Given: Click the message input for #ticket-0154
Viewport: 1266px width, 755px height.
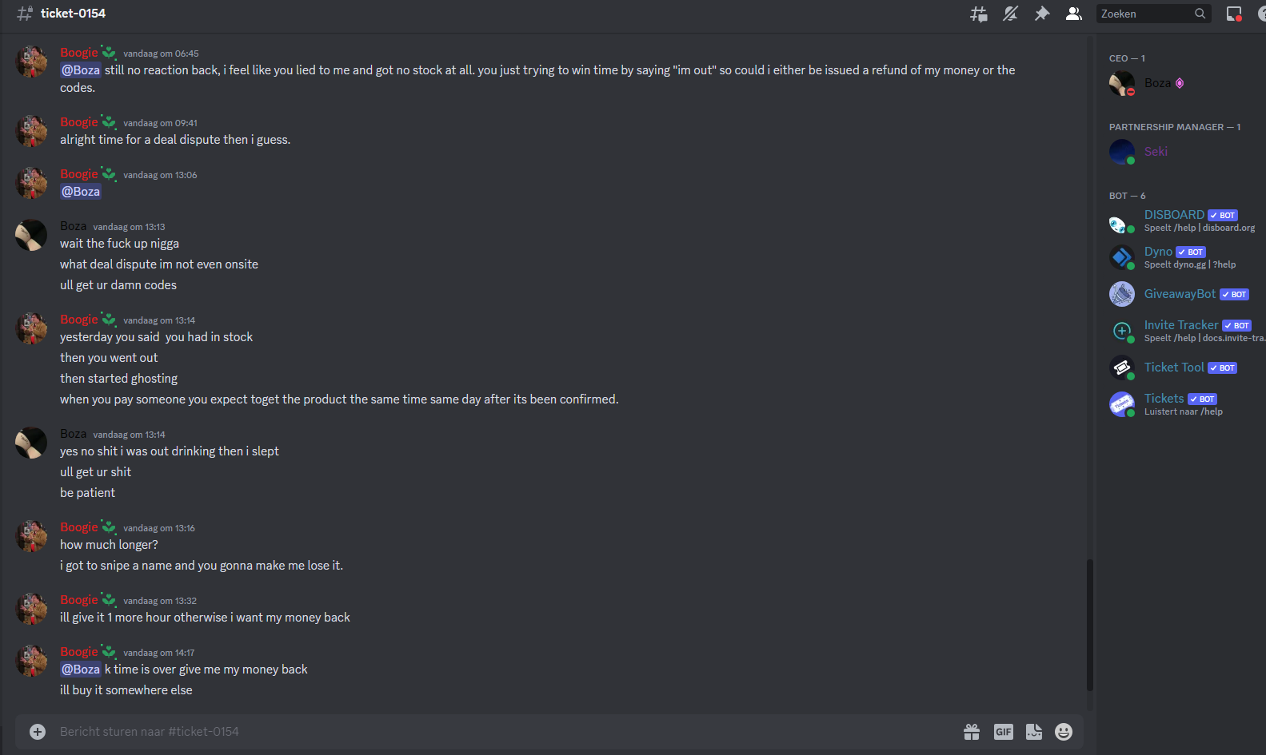Looking at the screenshot, I should 504,732.
